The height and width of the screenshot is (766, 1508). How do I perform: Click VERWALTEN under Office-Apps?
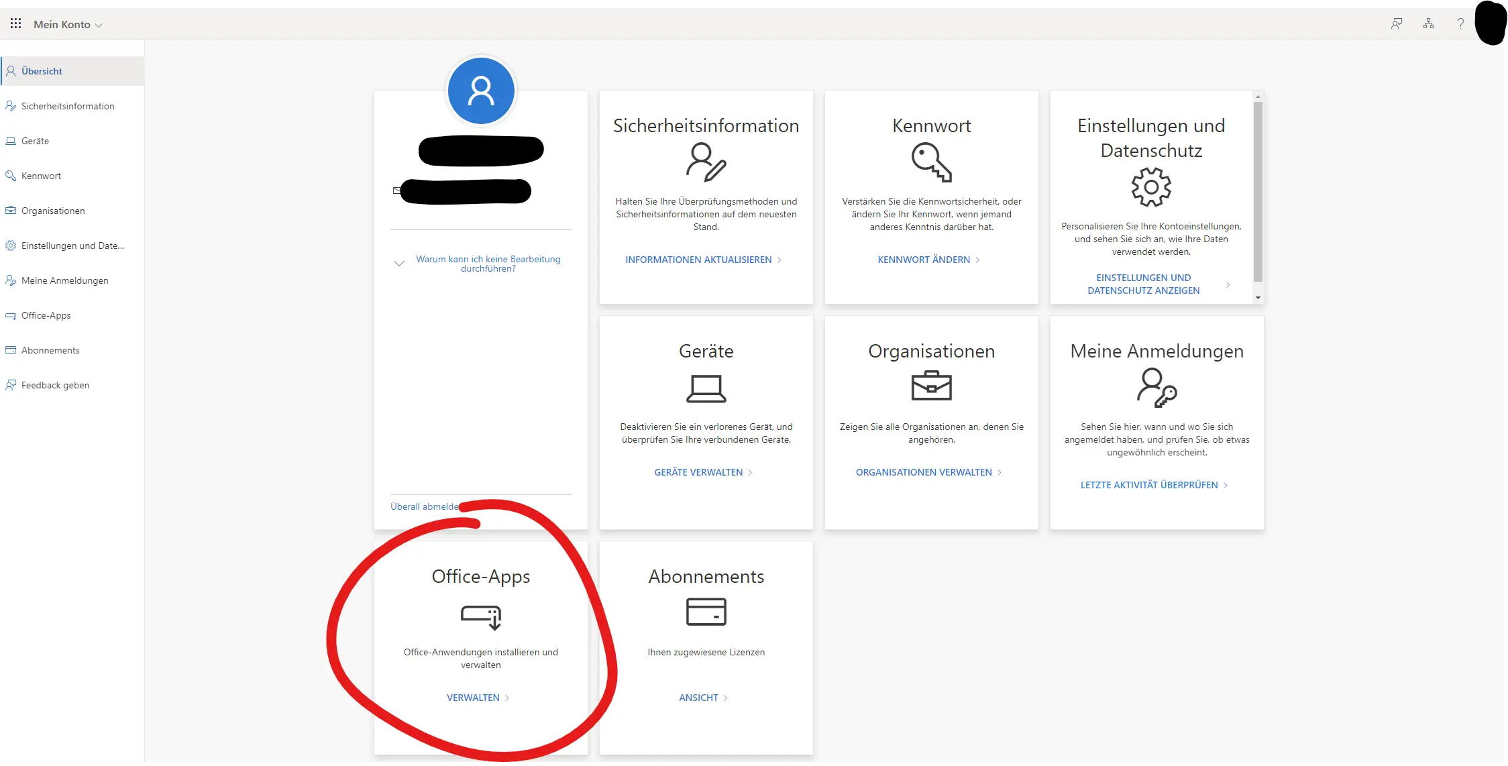(x=474, y=698)
